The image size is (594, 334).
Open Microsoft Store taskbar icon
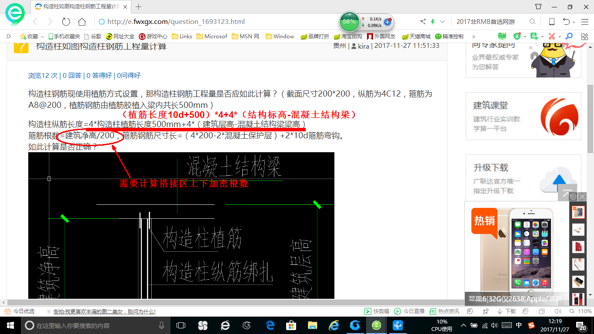(x=291, y=325)
